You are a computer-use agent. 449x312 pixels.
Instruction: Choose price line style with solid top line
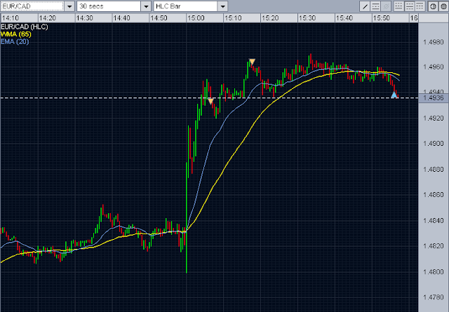[420, 6]
